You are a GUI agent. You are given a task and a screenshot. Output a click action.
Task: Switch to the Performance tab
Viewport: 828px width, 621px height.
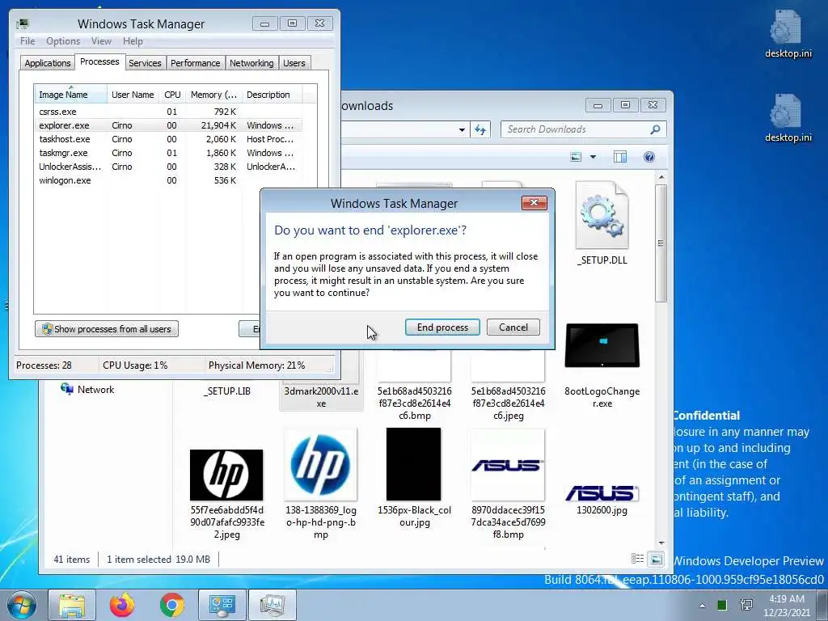click(x=196, y=63)
